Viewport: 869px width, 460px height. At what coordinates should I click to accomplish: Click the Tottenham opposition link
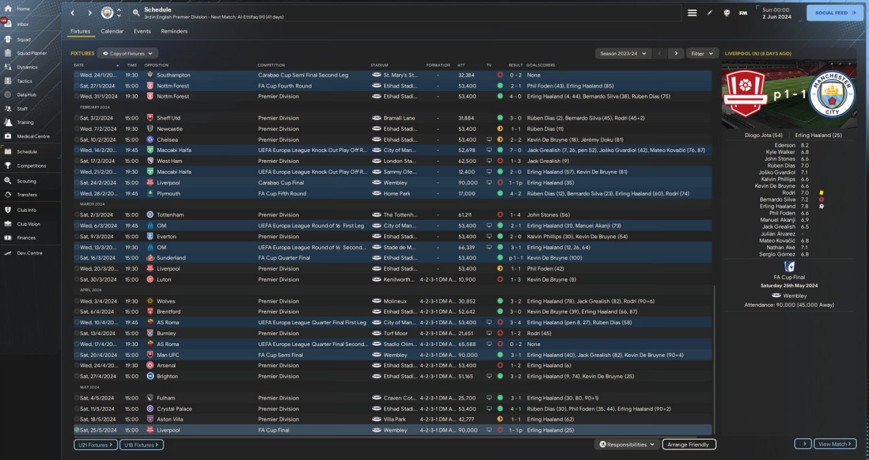(170, 214)
